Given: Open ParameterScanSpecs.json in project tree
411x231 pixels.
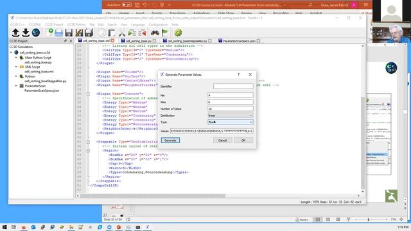Looking at the screenshot, I should 42,90.
